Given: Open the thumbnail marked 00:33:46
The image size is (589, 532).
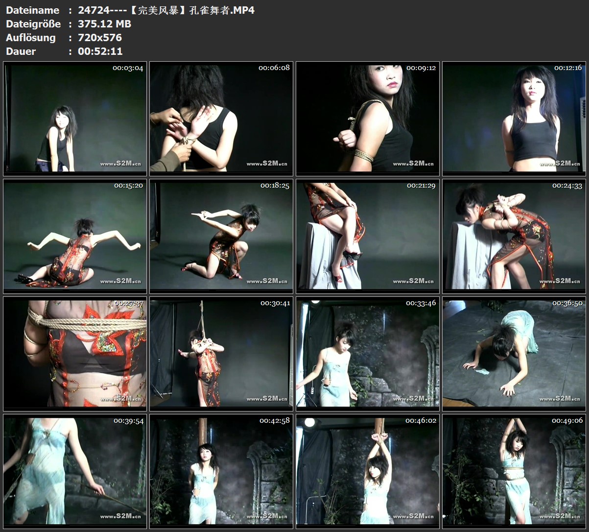Looking at the screenshot, I should pos(368,354).
